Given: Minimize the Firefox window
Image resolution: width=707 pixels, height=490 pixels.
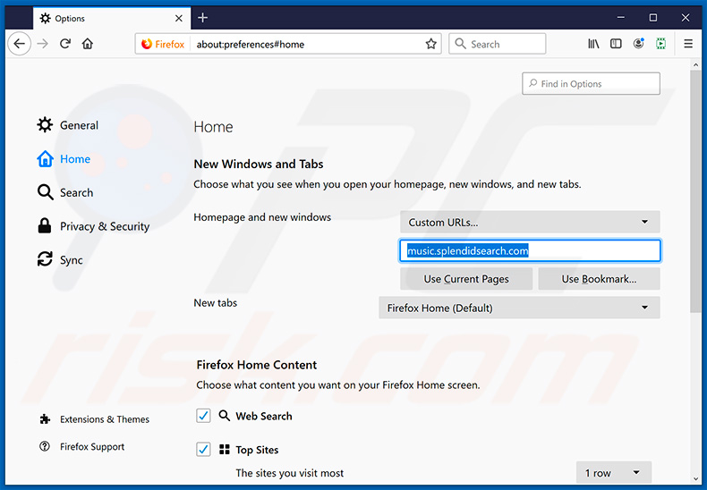Looking at the screenshot, I should tap(621, 18).
